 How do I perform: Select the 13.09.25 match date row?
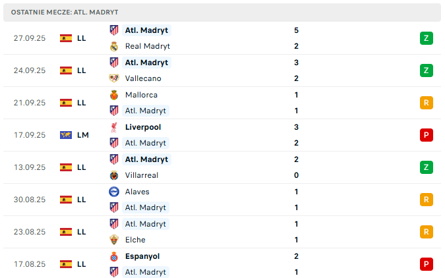[222, 167]
